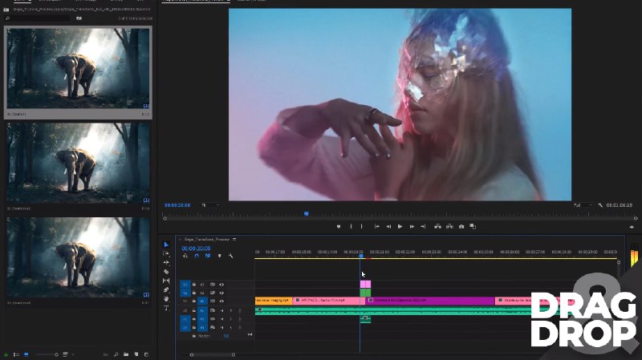Open timeline display settings wrench
Viewport: 642px width, 360px height.
tap(231, 256)
